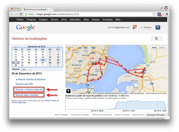Viewport: 179px width, 132px height.
Task: Click the Saiba Mais link
Action: tap(22, 102)
